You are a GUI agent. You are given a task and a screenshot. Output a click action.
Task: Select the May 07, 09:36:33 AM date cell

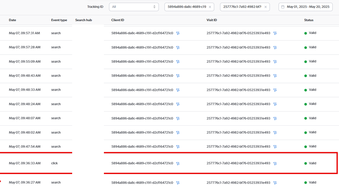[25, 163]
